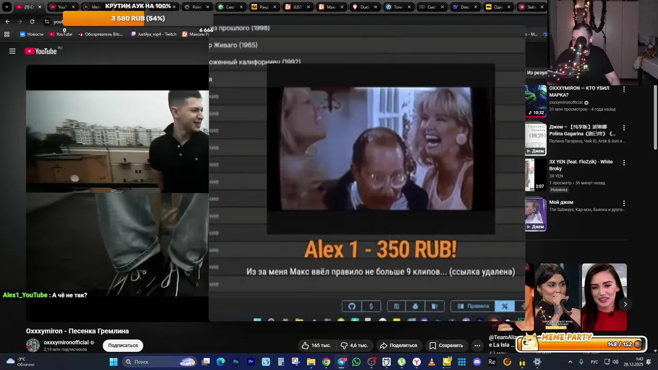Open the Justilya_mp4 - Twitch bookmark
The image size is (658, 370).
(x=154, y=34)
